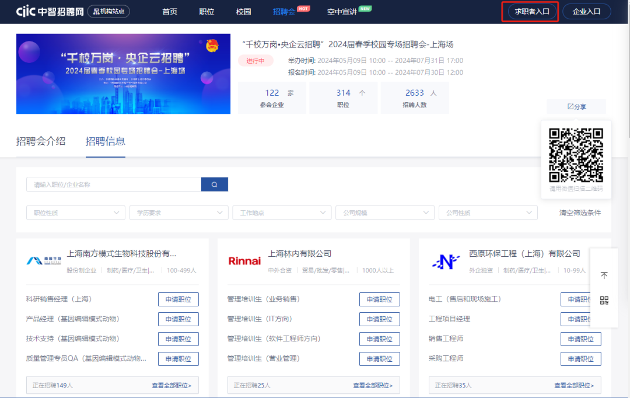Open the 空中宣讲 navigation item
The height and width of the screenshot is (398, 630).
tap(342, 11)
